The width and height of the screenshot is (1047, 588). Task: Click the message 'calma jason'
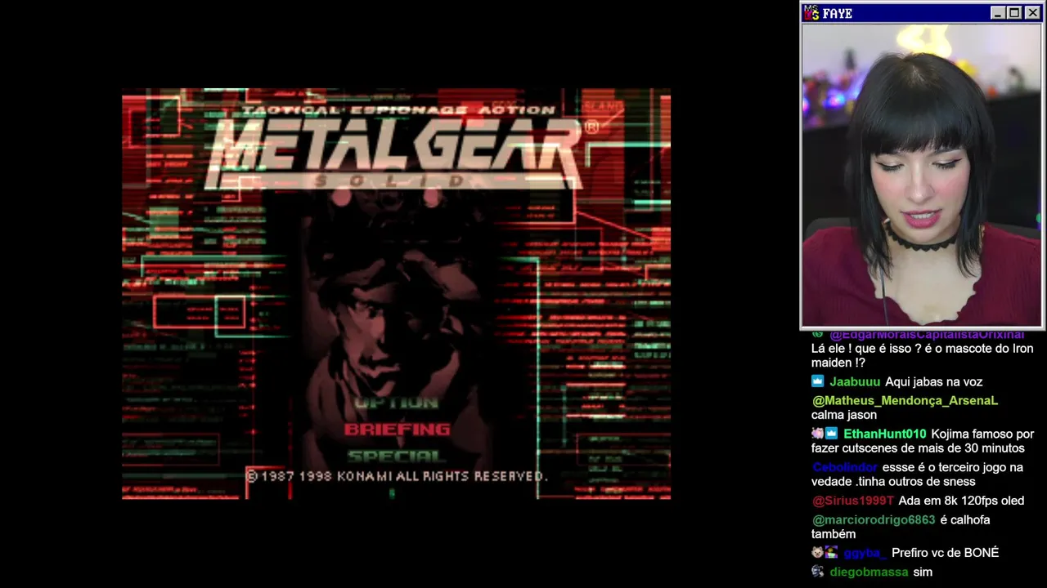point(844,415)
